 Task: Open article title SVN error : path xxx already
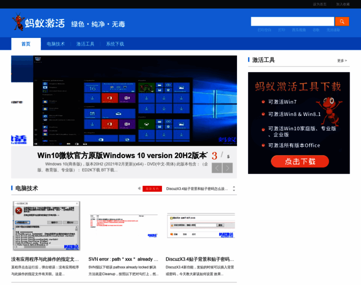123,259
